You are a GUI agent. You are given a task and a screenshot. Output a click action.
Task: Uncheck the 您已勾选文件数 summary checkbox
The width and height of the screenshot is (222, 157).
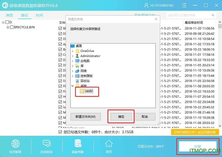60,132
